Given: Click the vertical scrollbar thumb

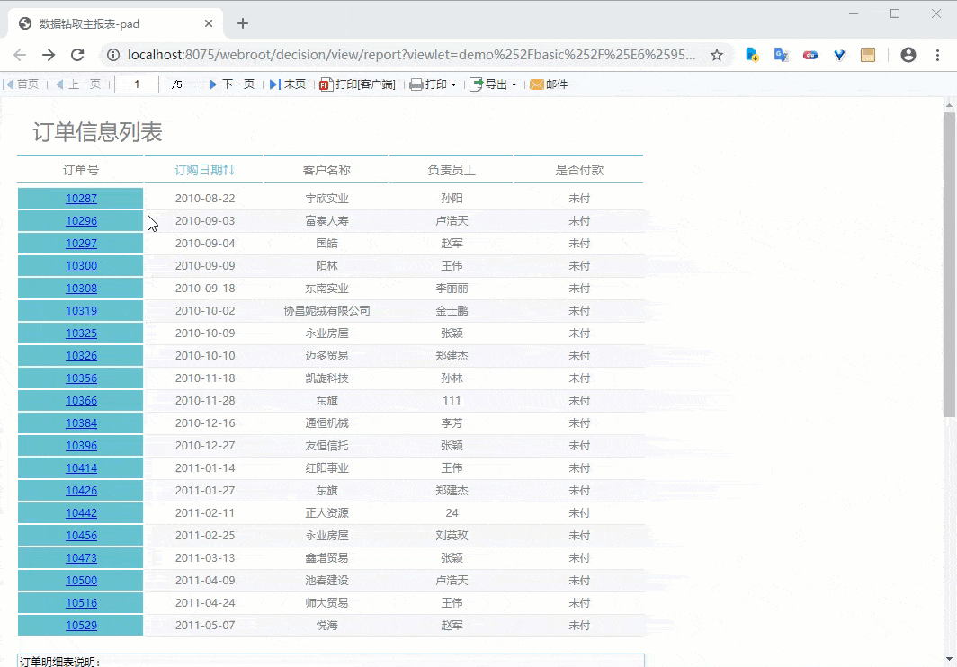Looking at the screenshot, I should 948,264.
